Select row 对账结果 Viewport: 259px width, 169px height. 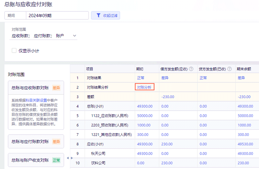(x=164, y=78)
